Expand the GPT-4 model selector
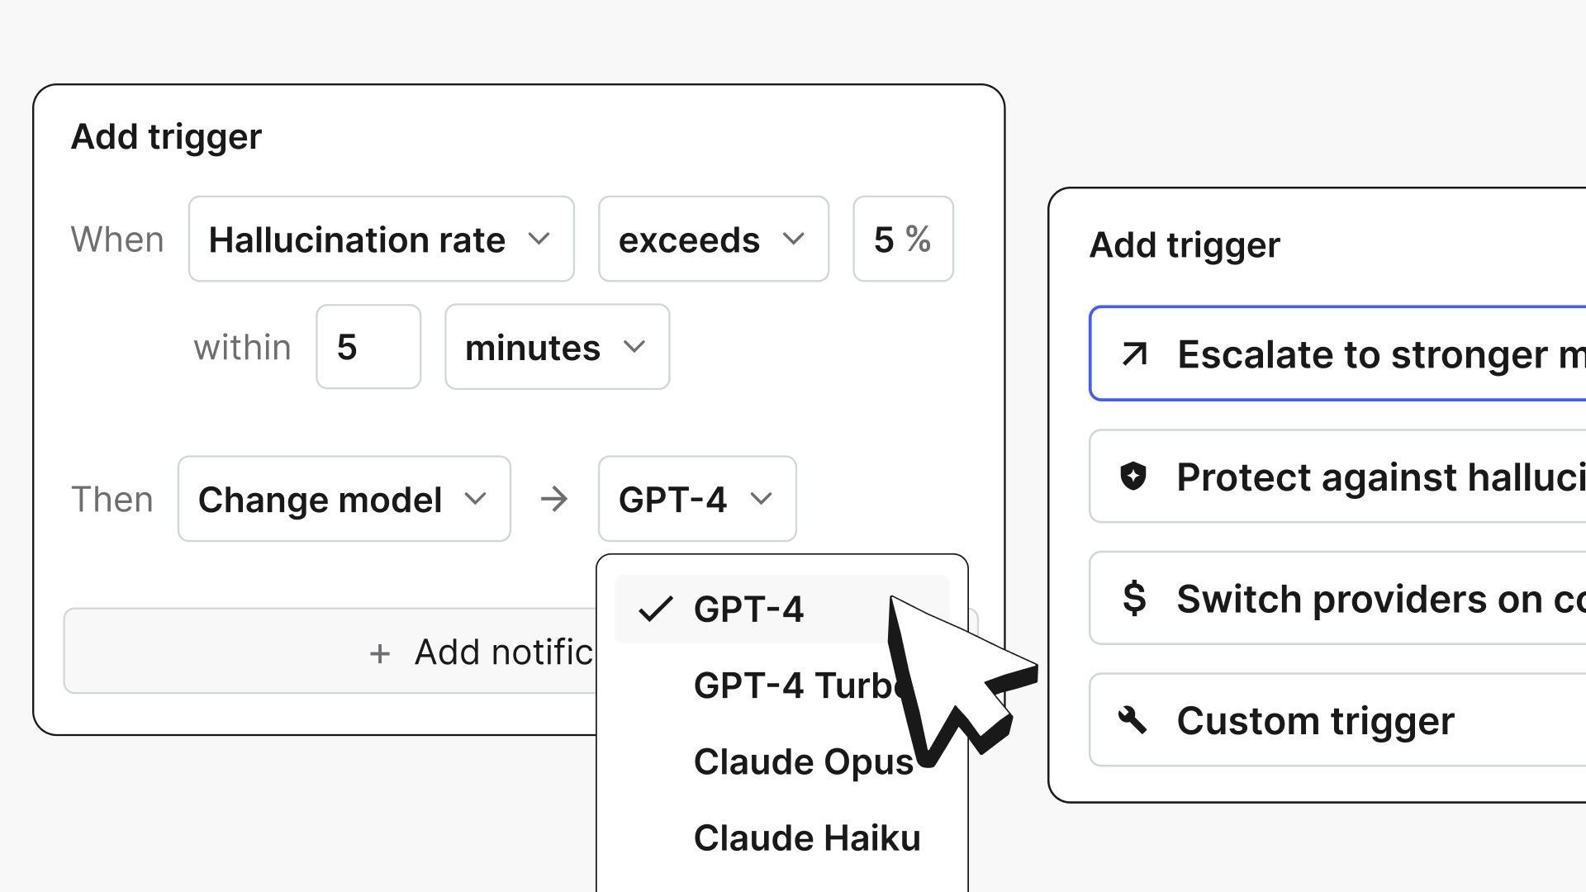Image resolution: width=1586 pixels, height=892 pixels. pyautogui.click(x=697, y=499)
